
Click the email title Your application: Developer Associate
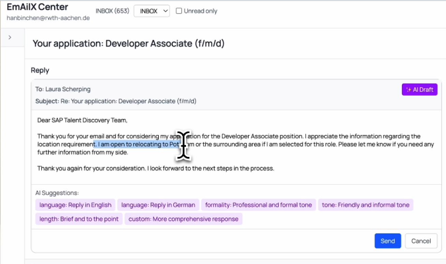coord(129,43)
